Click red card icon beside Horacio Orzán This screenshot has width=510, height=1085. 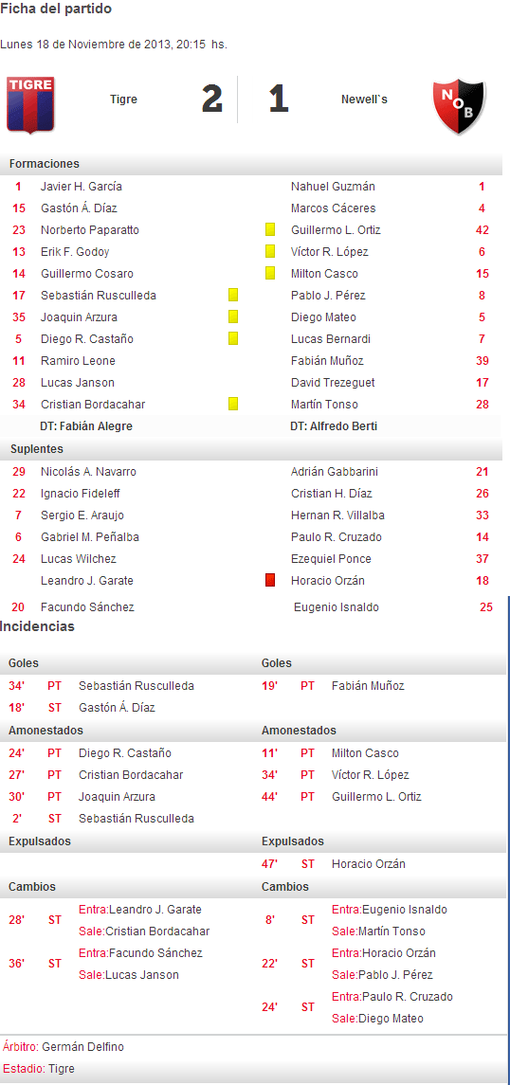(270, 580)
